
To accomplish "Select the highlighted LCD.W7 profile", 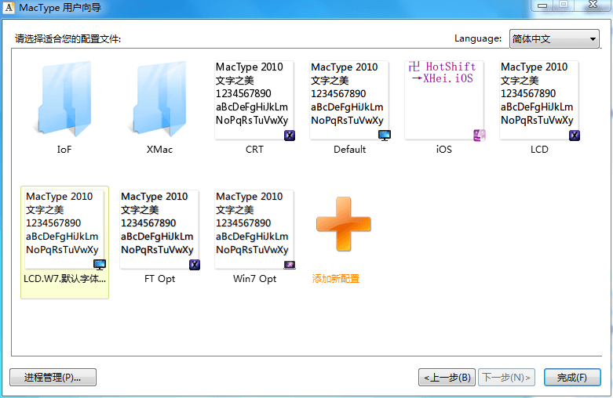I will pos(64,230).
